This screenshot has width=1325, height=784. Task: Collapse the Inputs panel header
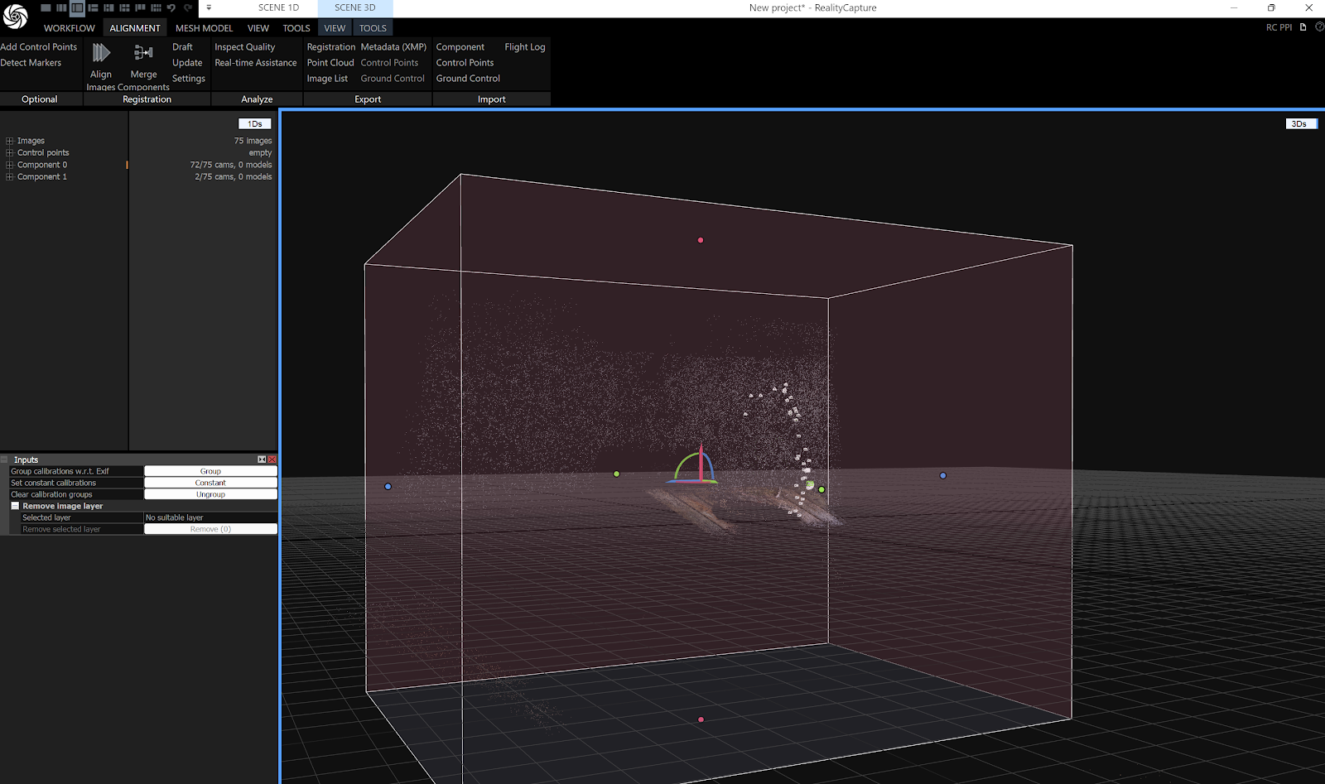(x=5, y=459)
